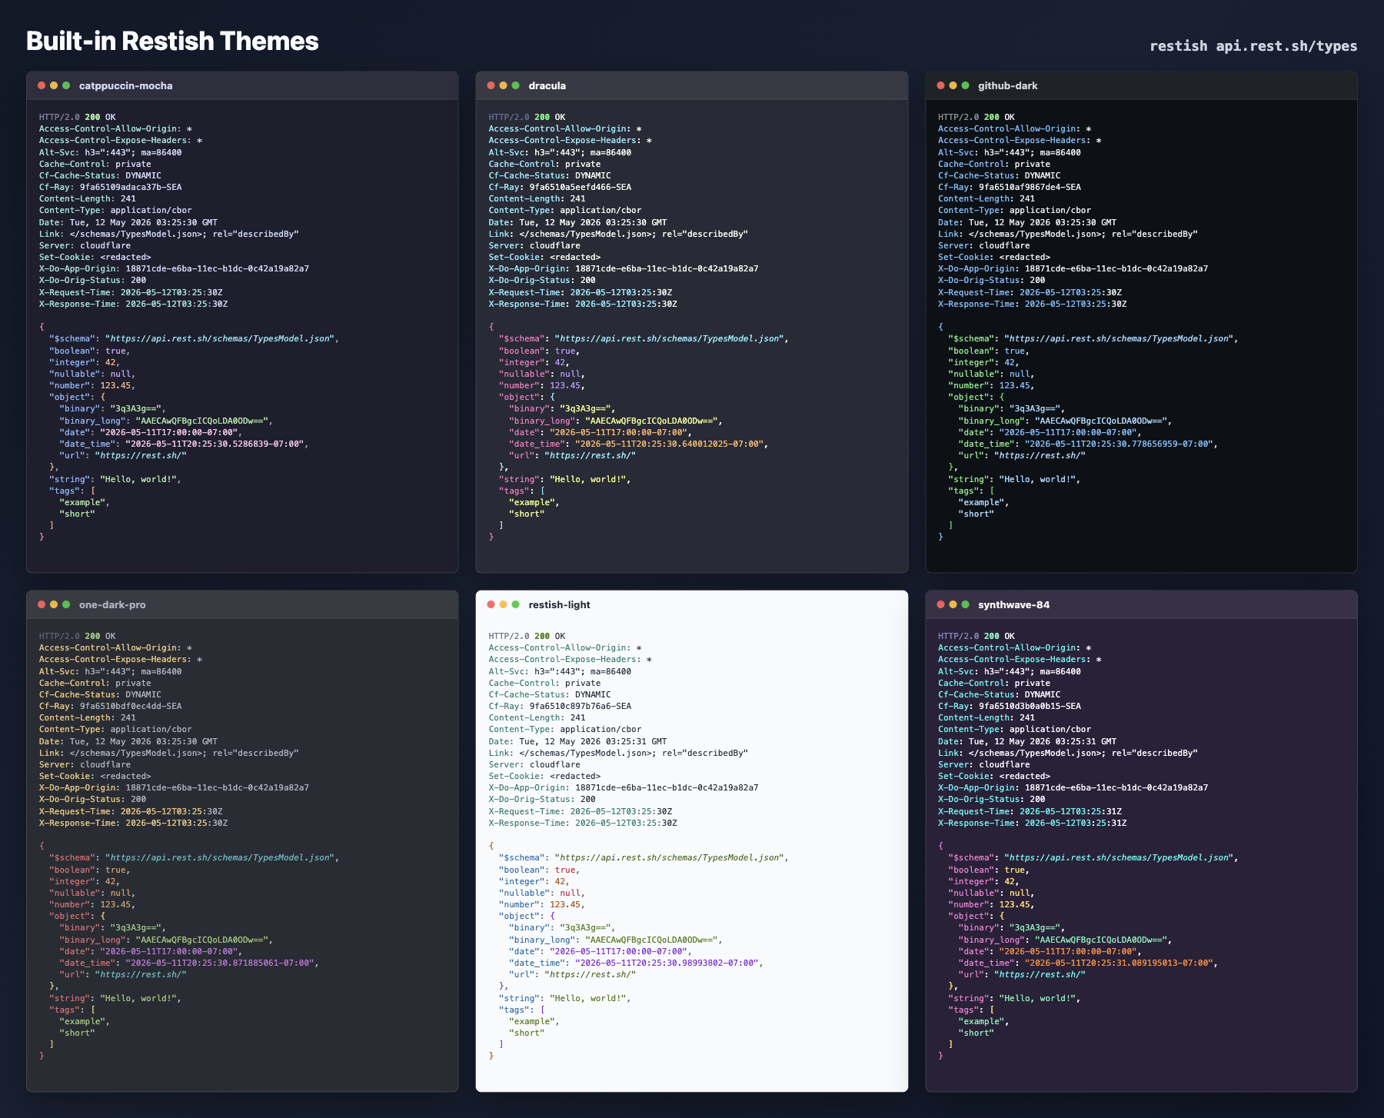Image resolution: width=1384 pixels, height=1118 pixels.
Task: Click the restish-light window title
Action: click(559, 604)
